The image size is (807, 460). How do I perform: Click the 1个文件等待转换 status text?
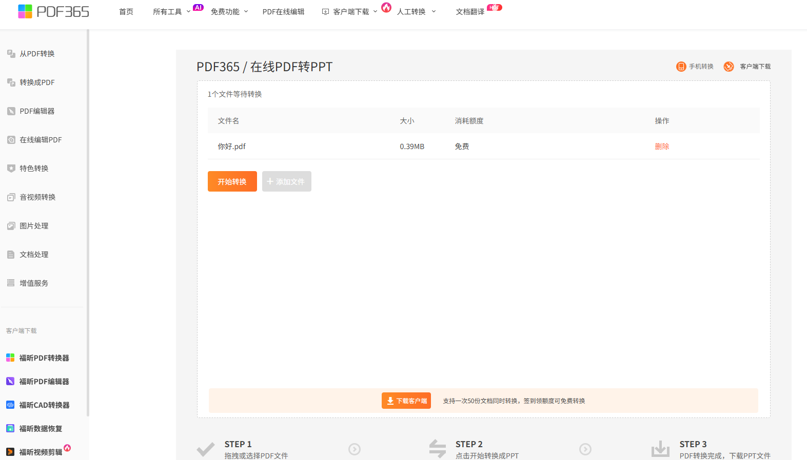click(x=235, y=94)
